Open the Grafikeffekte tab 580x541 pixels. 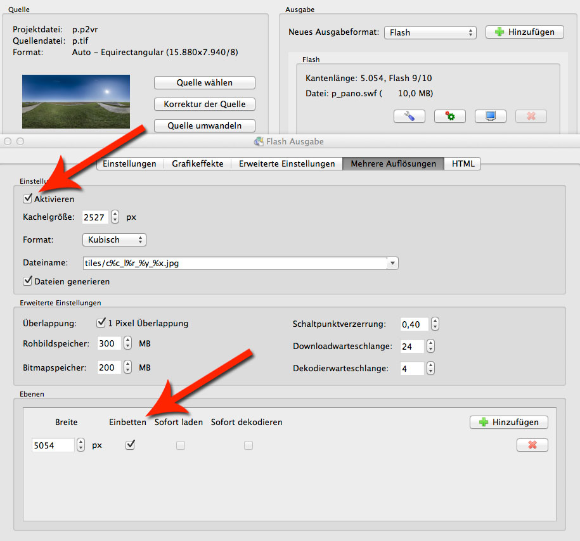coord(197,164)
